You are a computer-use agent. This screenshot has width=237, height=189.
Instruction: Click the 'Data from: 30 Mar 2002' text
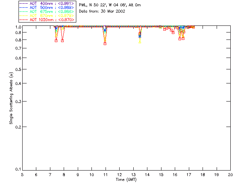click(102, 11)
